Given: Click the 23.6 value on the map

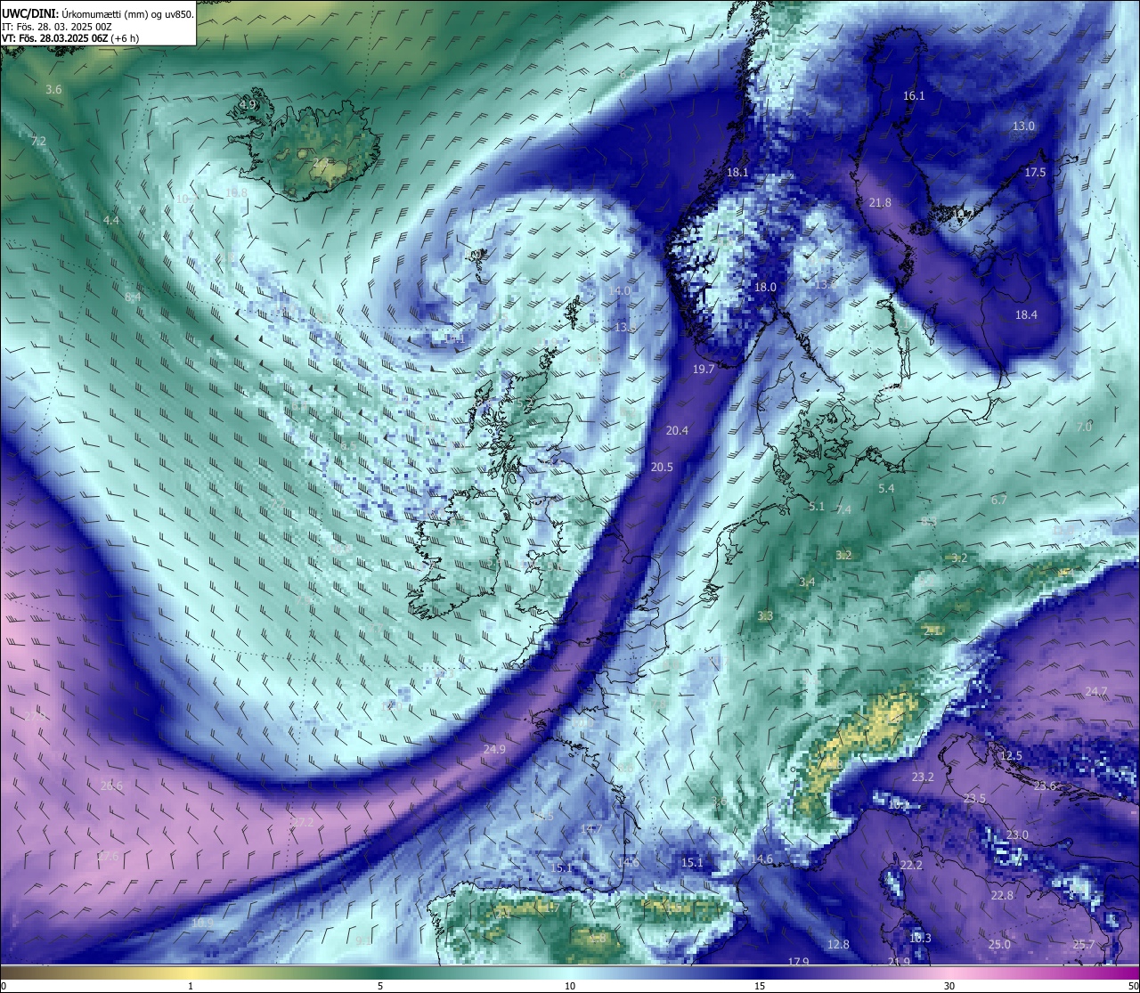Looking at the screenshot, I should pyautogui.click(x=1045, y=785).
